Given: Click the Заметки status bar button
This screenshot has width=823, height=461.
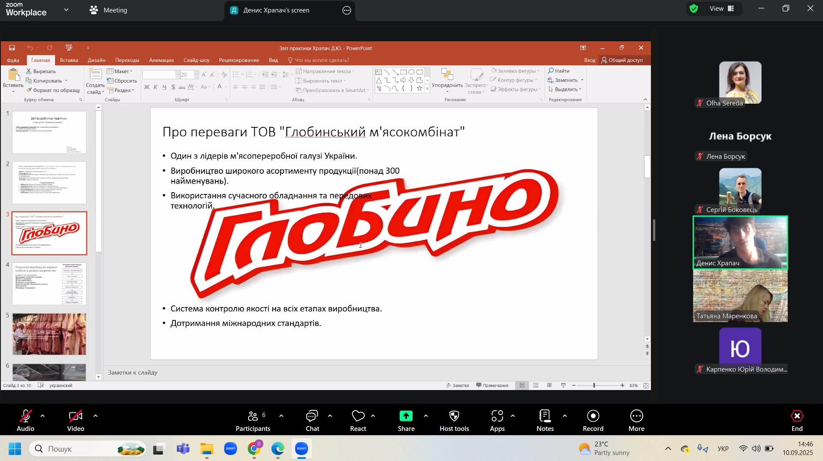Looking at the screenshot, I should [458, 385].
